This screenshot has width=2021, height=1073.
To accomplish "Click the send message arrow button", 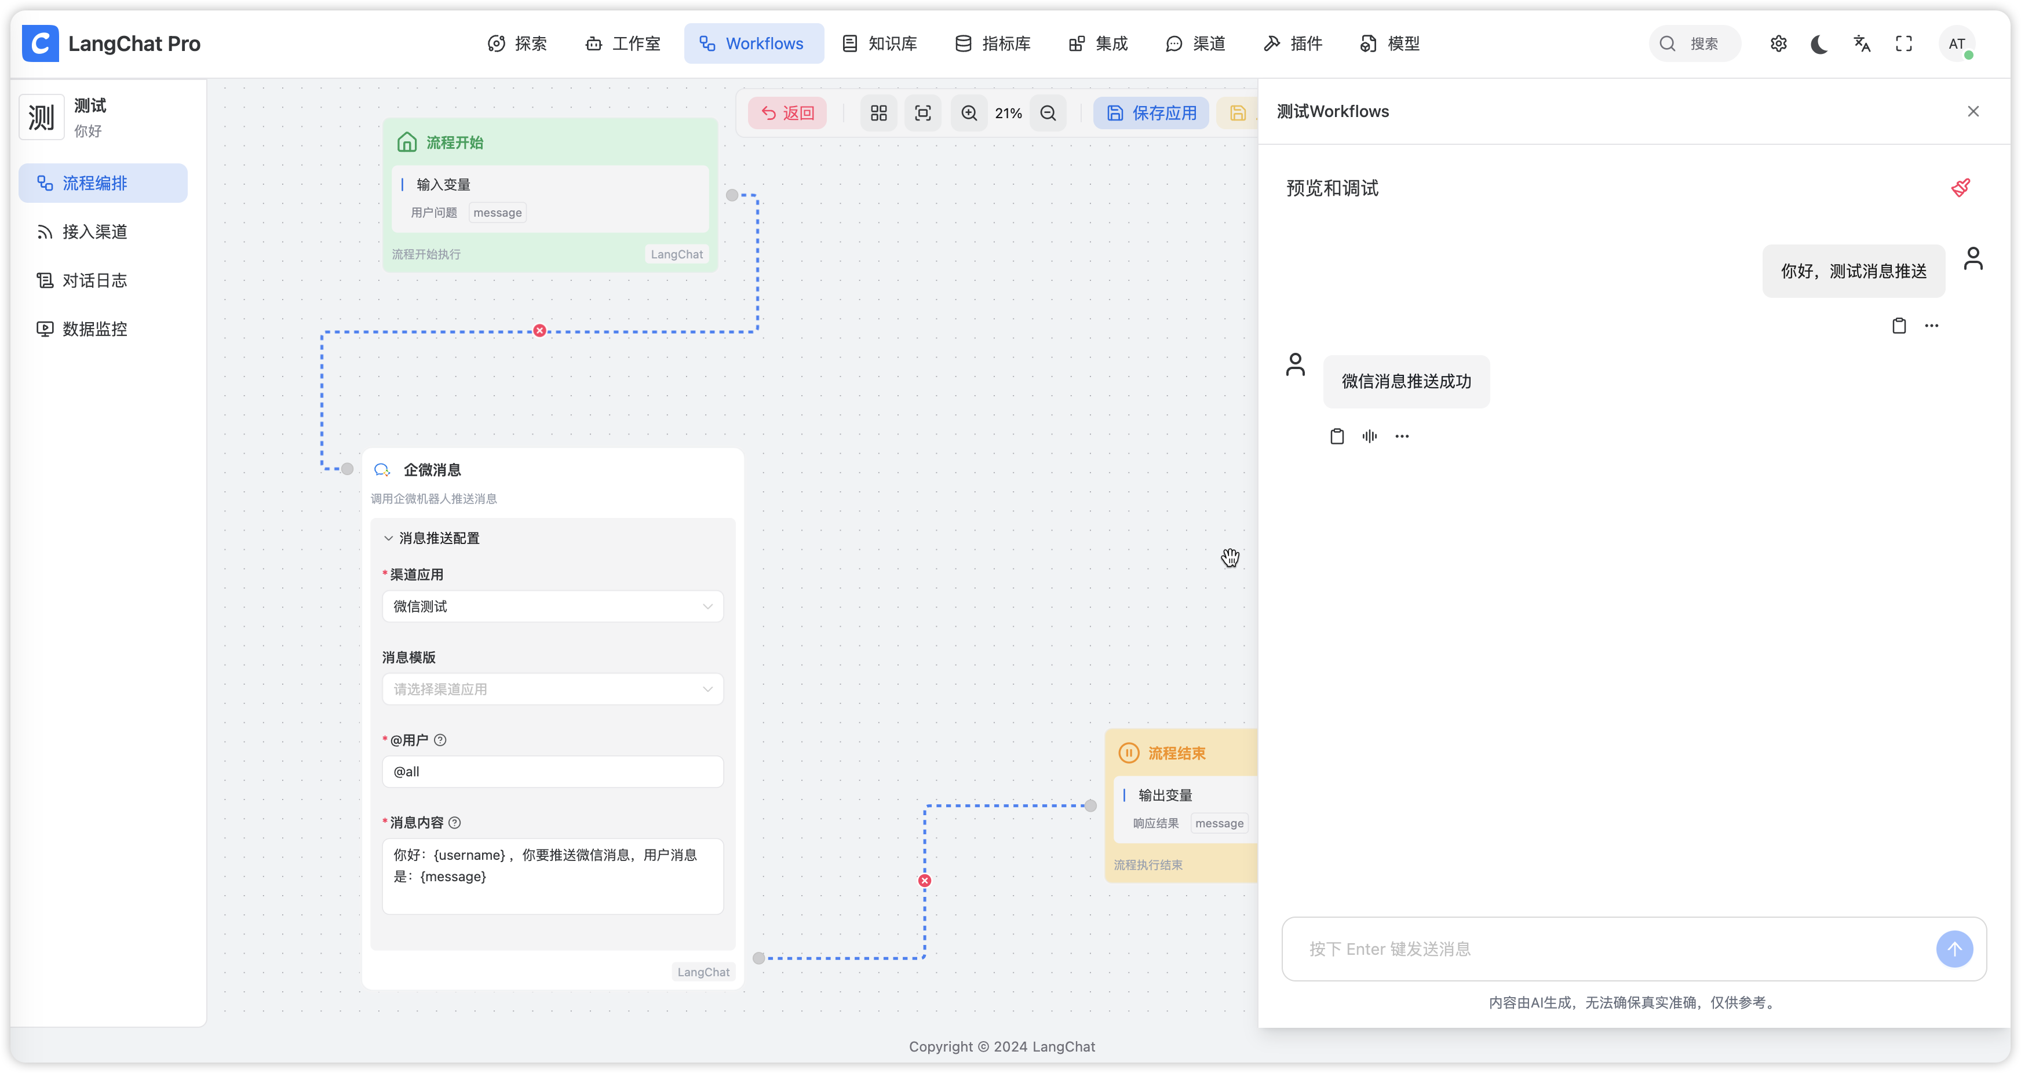I will point(1954,949).
